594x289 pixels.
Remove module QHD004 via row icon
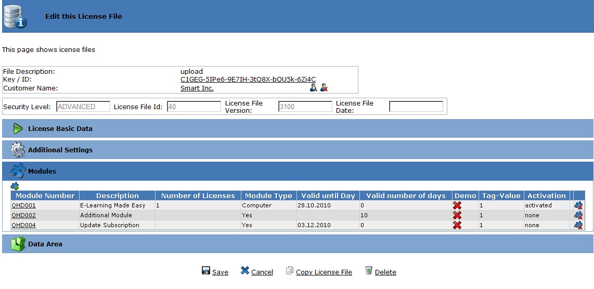(x=578, y=225)
